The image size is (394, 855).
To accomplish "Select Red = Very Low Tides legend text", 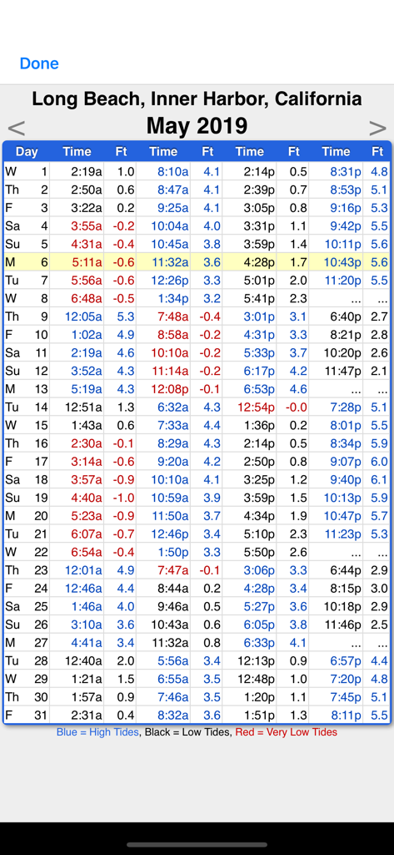I will click(287, 732).
